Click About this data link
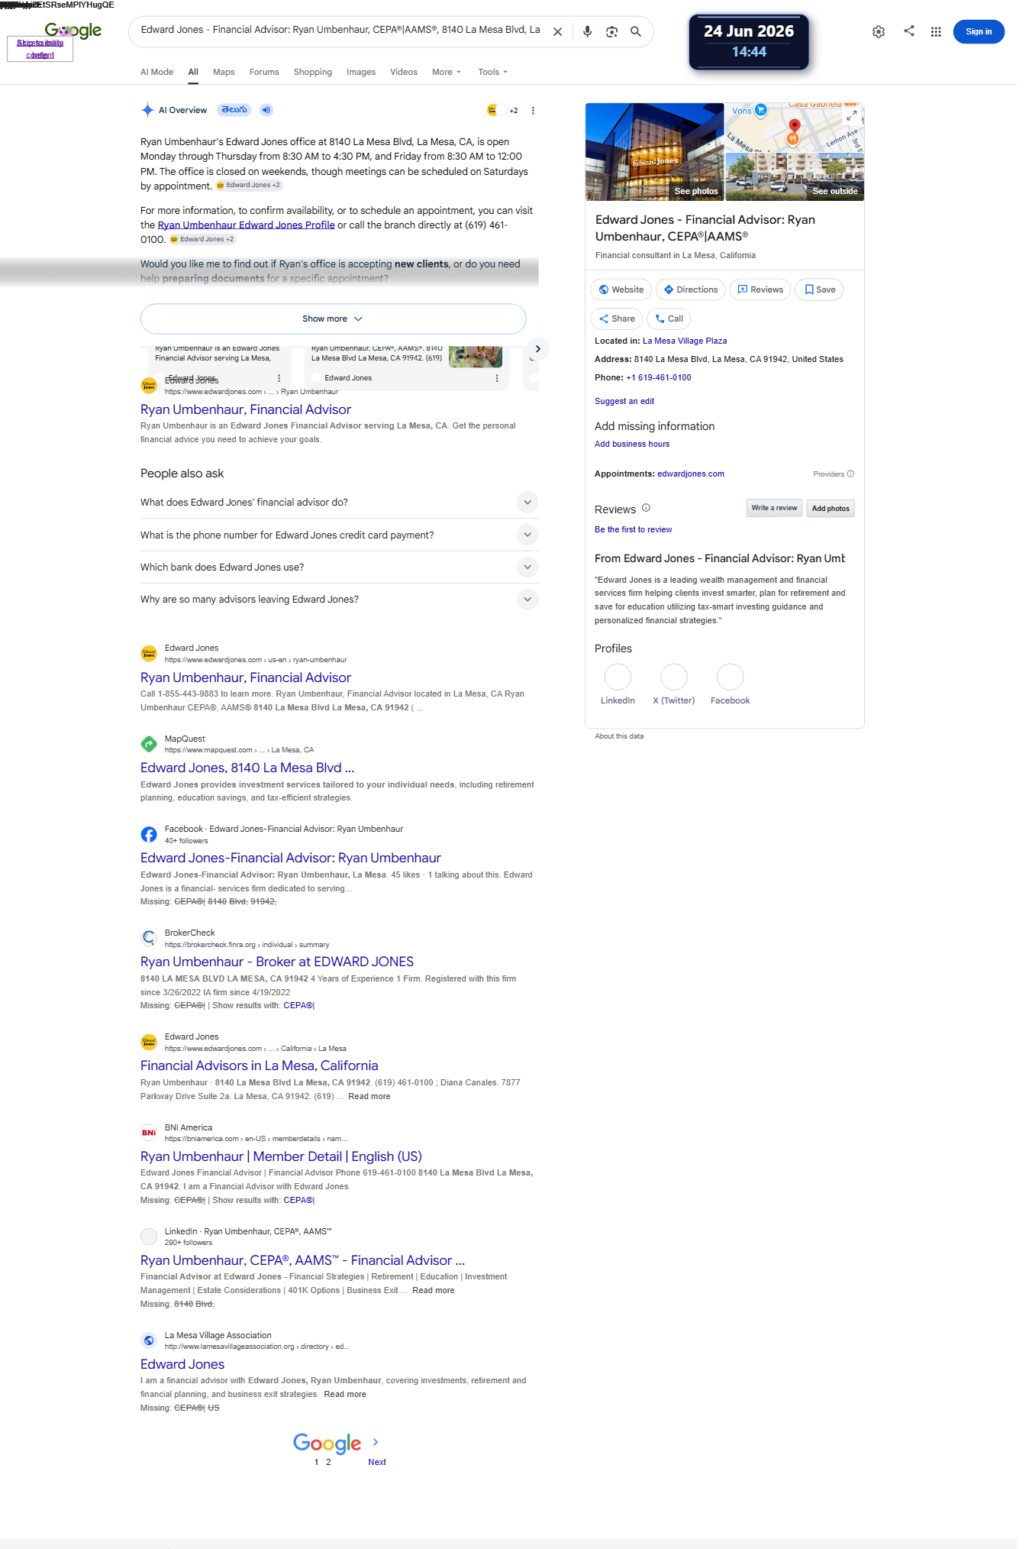Image resolution: width=1029 pixels, height=1549 pixels. [x=619, y=736]
